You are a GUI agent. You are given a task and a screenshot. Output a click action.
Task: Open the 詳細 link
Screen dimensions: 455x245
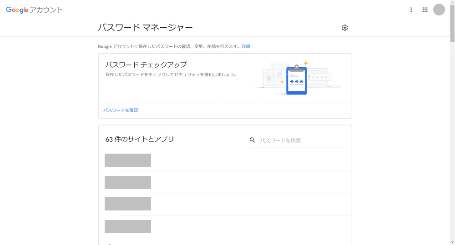246,46
